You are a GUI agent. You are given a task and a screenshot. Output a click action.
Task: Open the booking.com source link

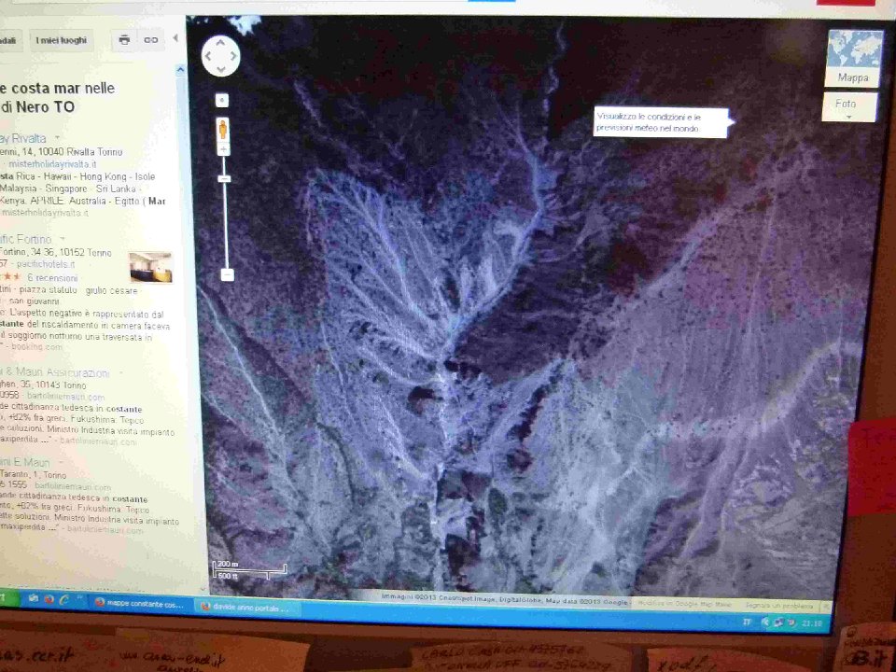tap(36, 346)
